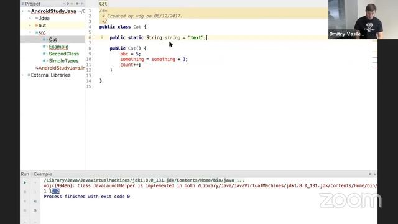Click line number 1 in editor gutter

click(90, 11)
